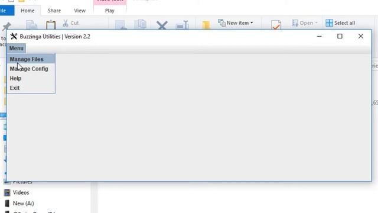Click the Buzzinga Utilities tools icon
The height and width of the screenshot is (213, 378).
click(x=14, y=37)
